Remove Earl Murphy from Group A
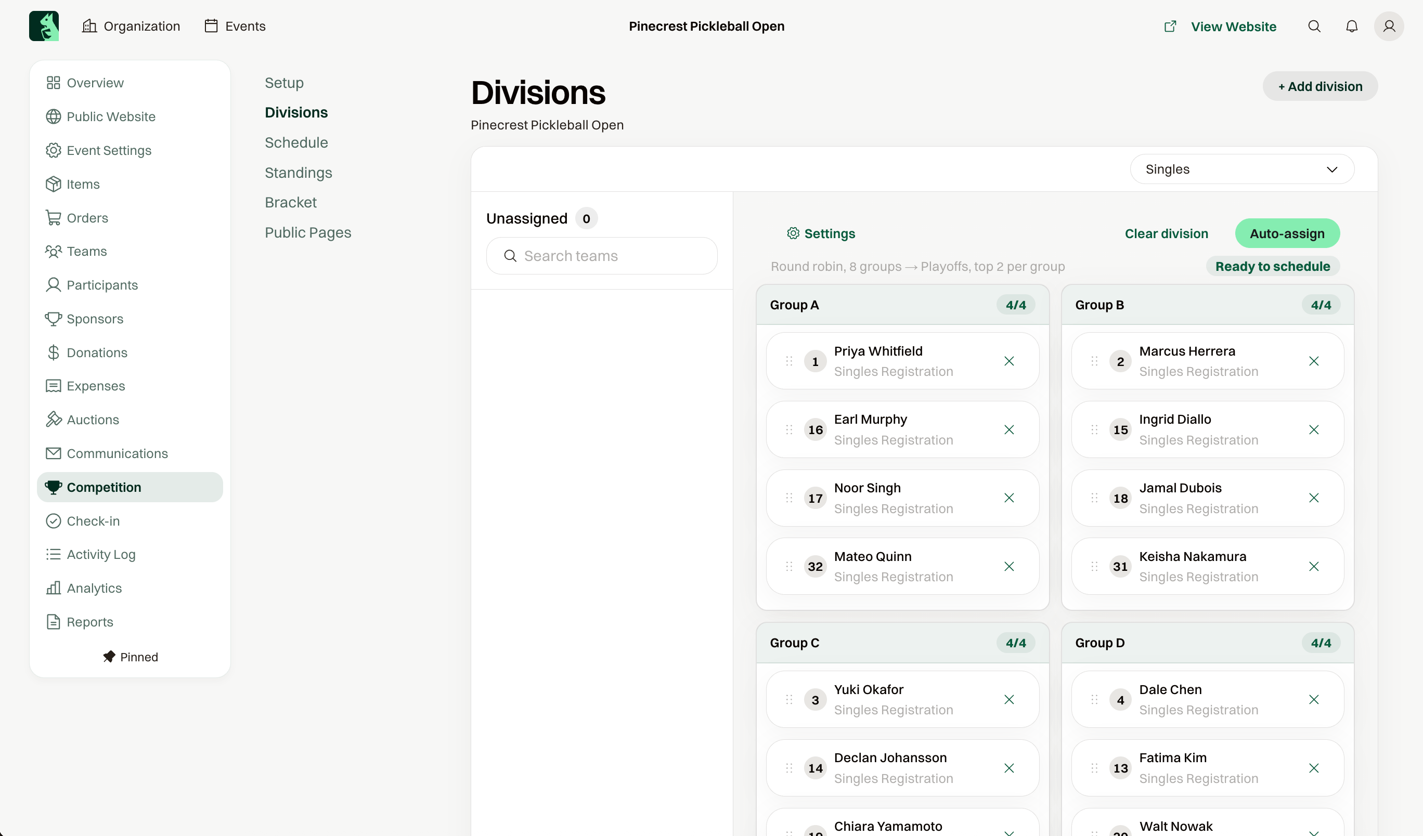This screenshot has height=836, width=1423. point(1009,429)
